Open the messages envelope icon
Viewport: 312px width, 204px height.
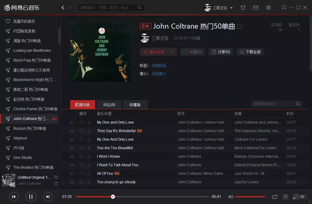[256, 8]
